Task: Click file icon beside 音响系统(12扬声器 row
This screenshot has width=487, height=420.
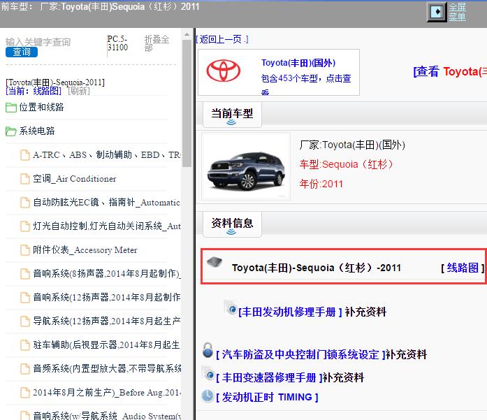Action: pyautogui.click(x=25, y=298)
